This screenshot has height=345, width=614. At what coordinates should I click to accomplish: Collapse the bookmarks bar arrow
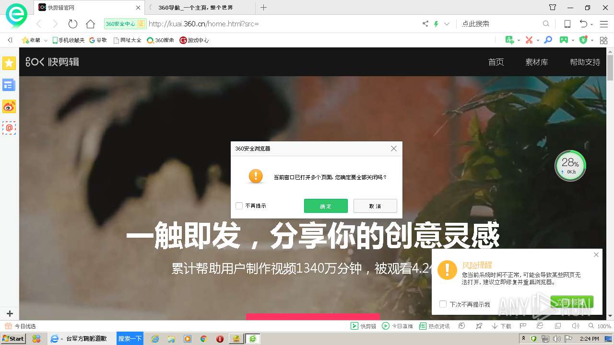point(10,40)
